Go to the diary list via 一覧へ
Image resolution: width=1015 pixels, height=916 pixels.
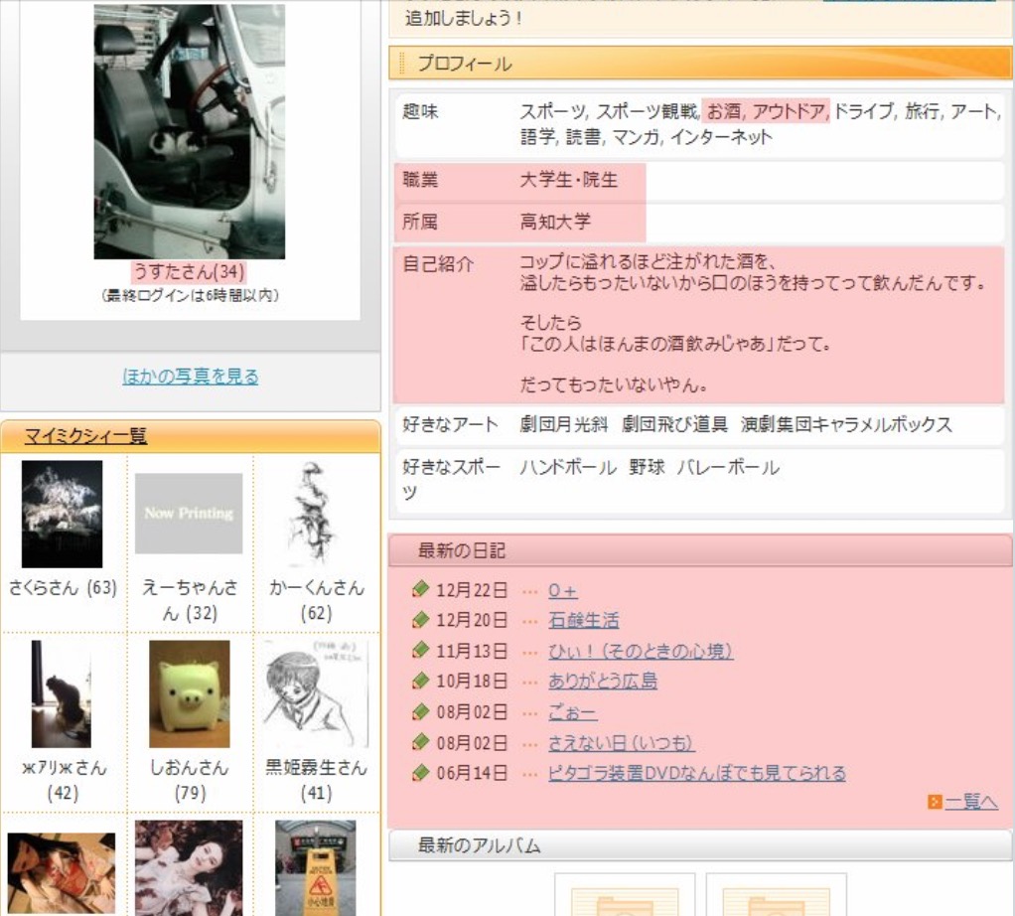pyautogui.click(x=971, y=802)
